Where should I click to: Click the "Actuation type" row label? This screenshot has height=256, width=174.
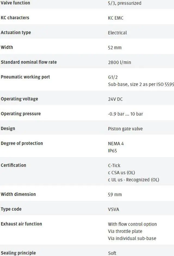pos(16,32)
